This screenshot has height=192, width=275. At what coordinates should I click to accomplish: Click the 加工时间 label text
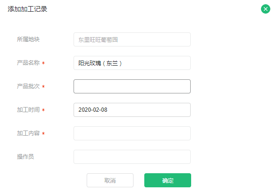tap(28, 110)
